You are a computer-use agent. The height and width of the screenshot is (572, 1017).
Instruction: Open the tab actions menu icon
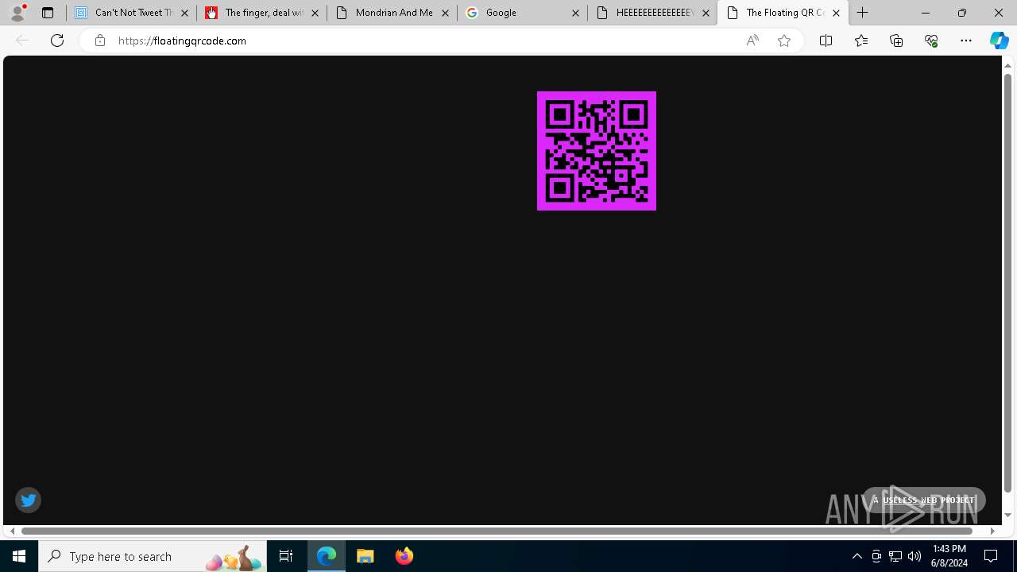(x=48, y=13)
